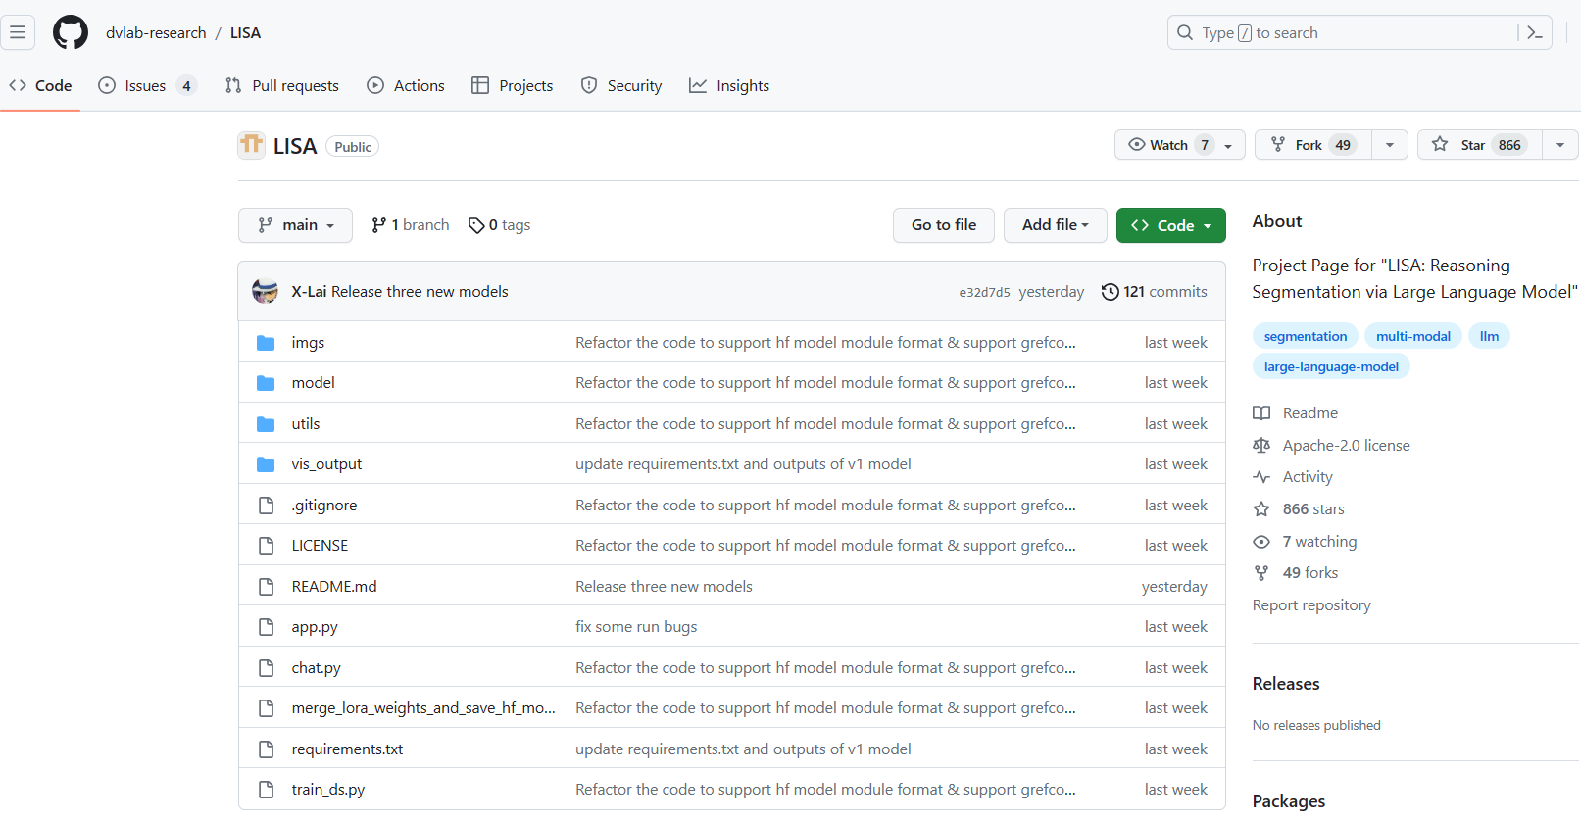Click the LISA repository avatar icon
Viewport: 1581px width, 821px height.
pyautogui.click(x=252, y=145)
